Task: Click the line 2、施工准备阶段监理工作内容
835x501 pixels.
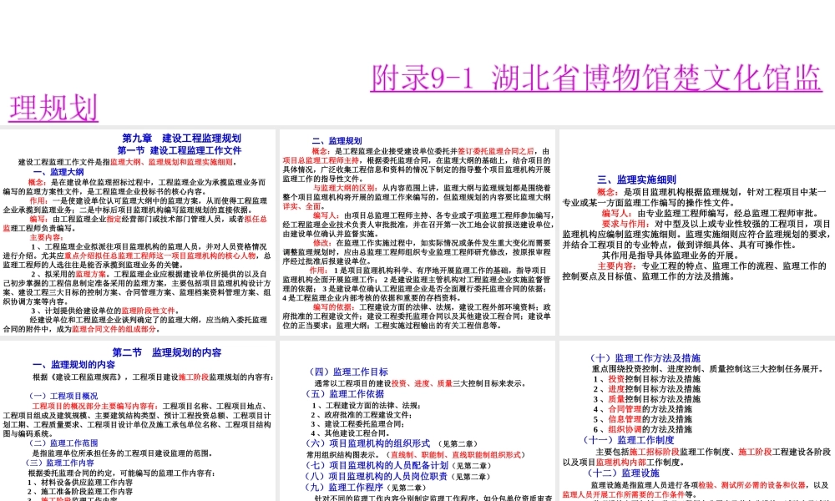Action: pos(80,492)
